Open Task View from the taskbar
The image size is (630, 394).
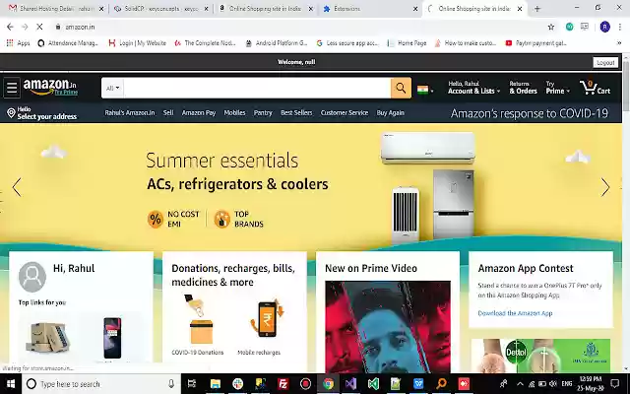point(192,384)
